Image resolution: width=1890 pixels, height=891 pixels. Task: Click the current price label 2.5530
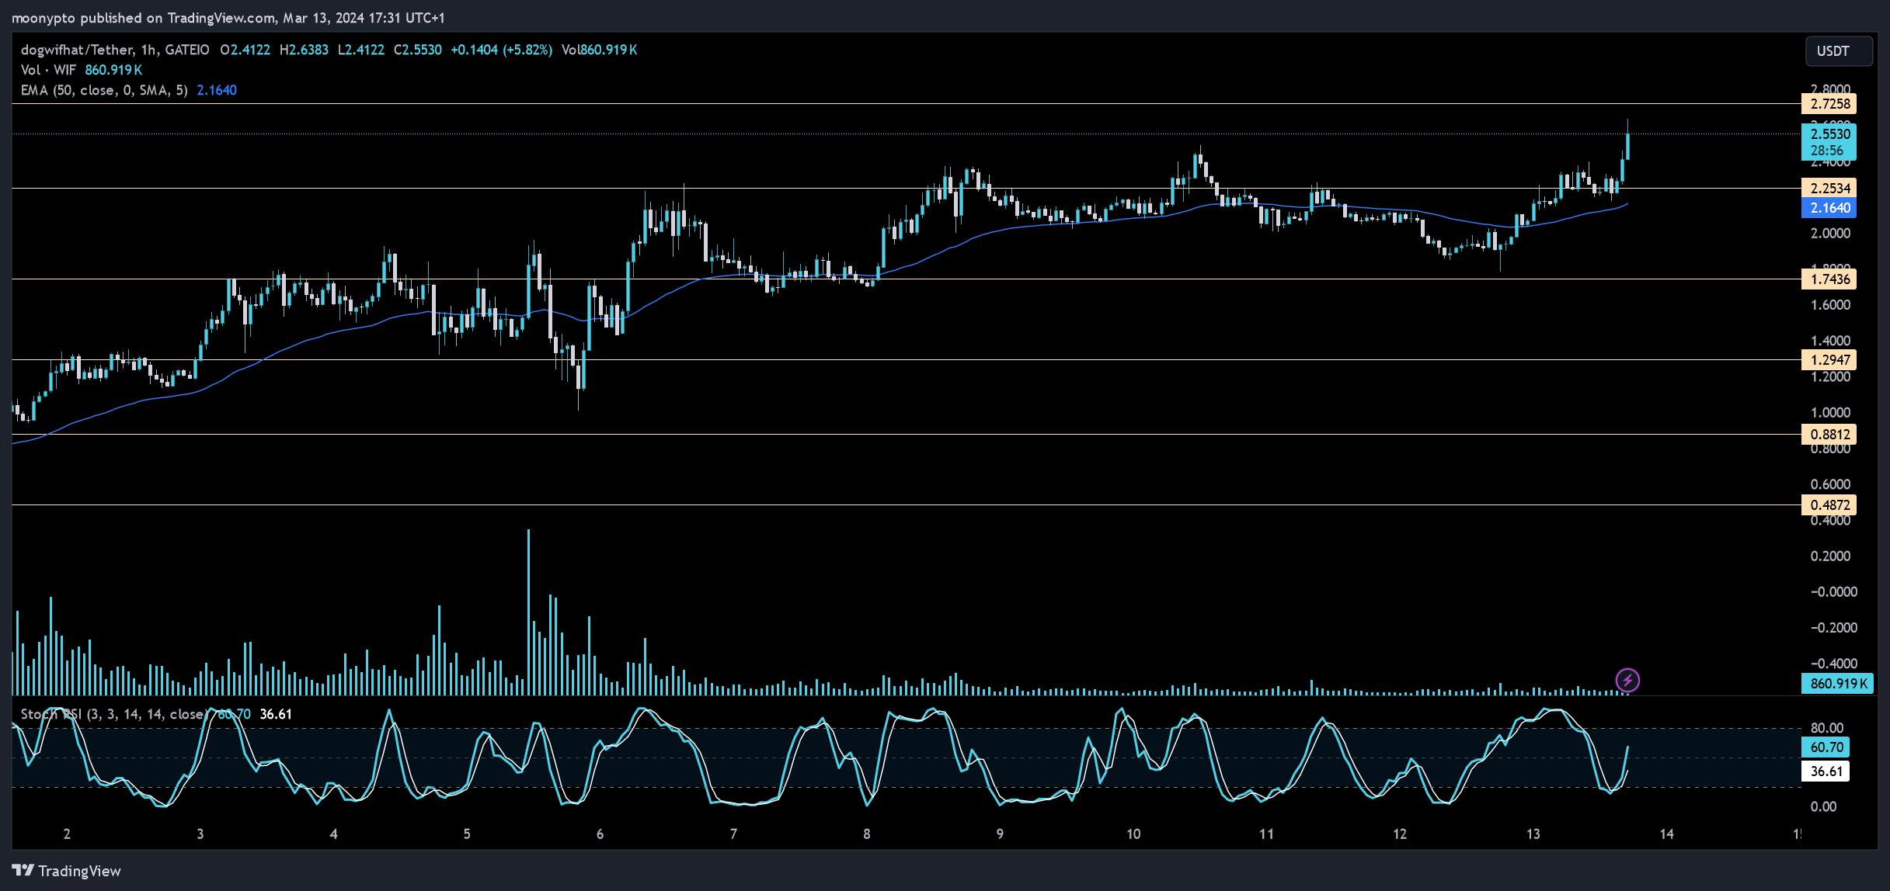tap(1829, 133)
